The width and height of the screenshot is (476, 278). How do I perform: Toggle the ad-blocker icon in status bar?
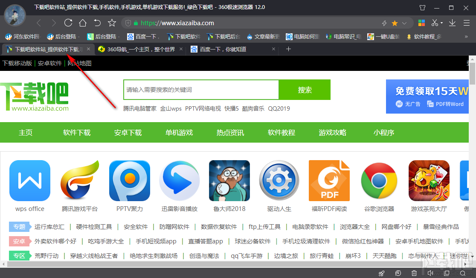(x=398, y=273)
